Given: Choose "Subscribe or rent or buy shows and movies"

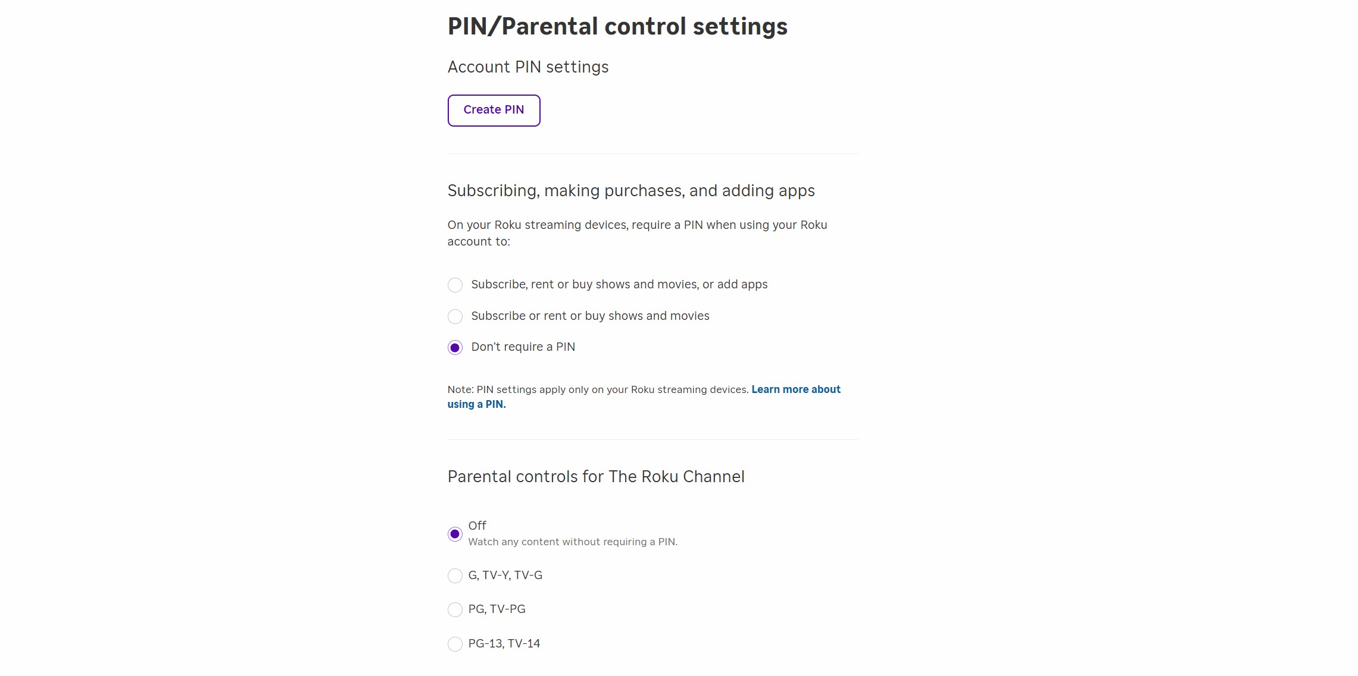Looking at the screenshot, I should (455, 316).
